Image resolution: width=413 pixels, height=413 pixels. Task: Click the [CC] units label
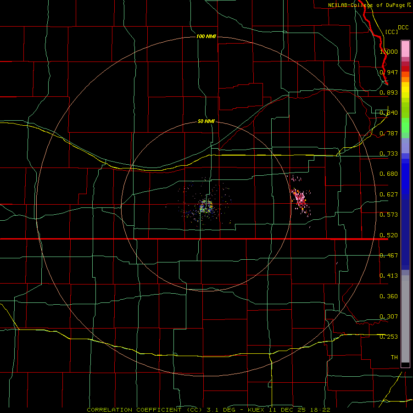[x=391, y=32]
